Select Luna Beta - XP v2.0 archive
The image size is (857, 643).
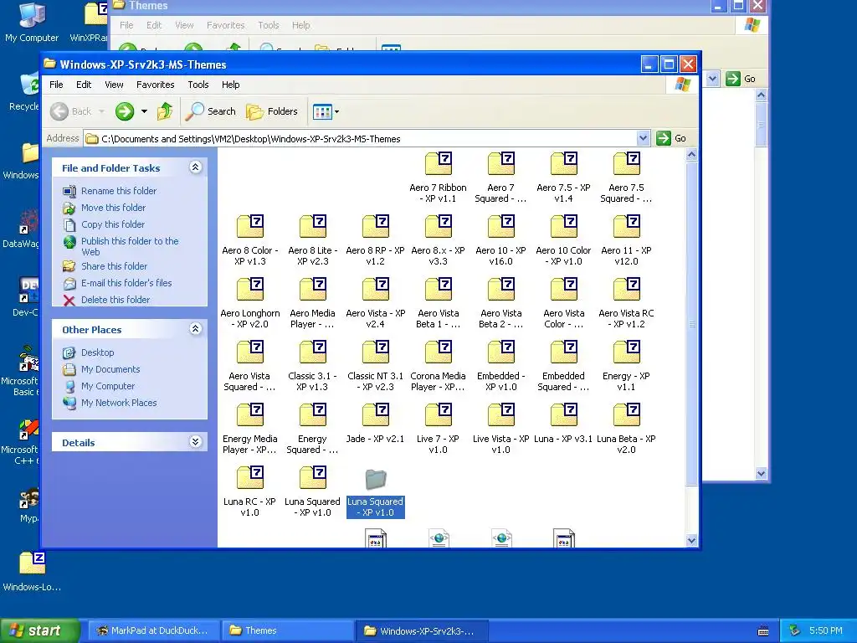click(x=626, y=430)
